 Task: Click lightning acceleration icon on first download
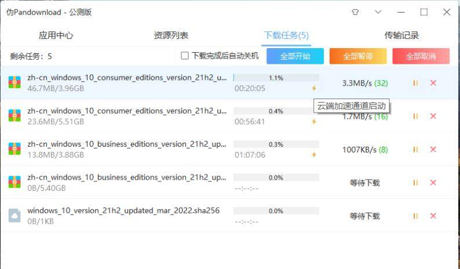[x=314, y=89]
